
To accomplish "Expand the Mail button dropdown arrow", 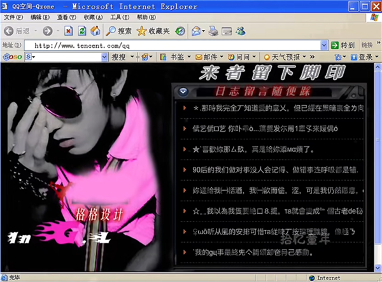I will click(x=204, y=31).
